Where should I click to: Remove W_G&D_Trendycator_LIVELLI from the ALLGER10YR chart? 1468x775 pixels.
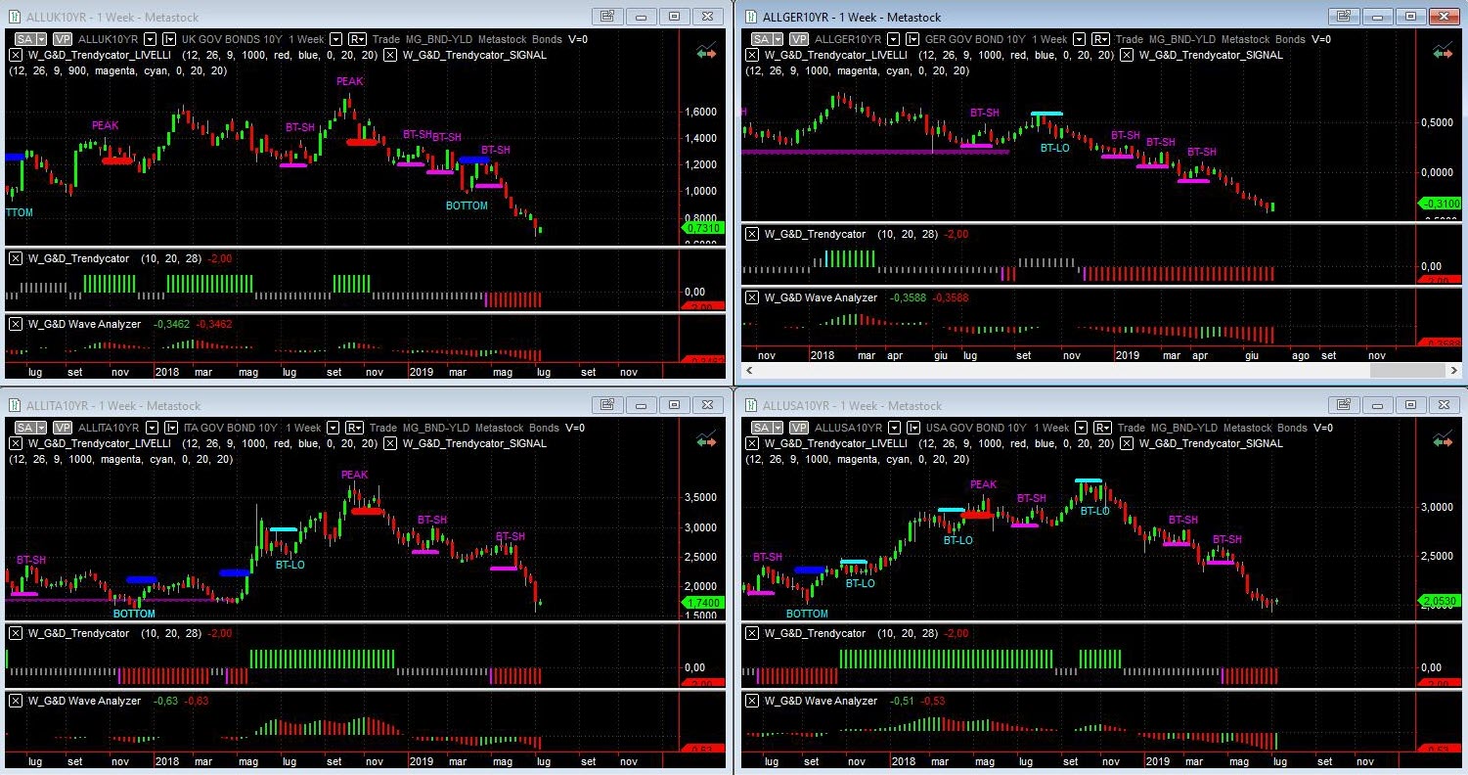pos(752,55)
